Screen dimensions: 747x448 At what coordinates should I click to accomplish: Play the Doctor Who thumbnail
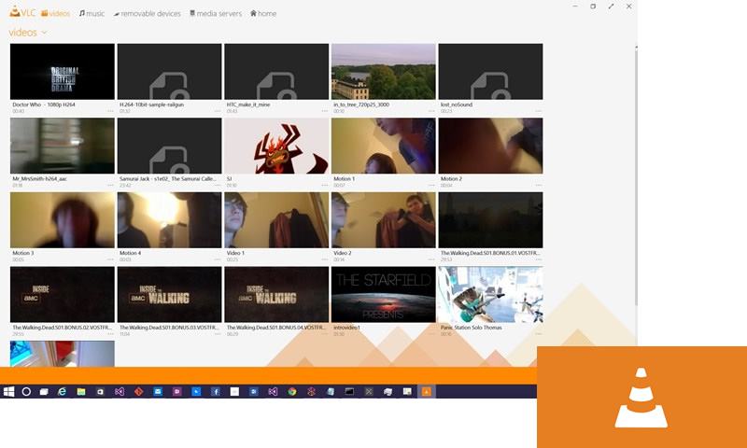point(63,72)
